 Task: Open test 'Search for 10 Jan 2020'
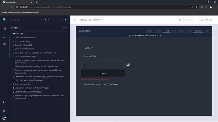click(x=24, y=45)
